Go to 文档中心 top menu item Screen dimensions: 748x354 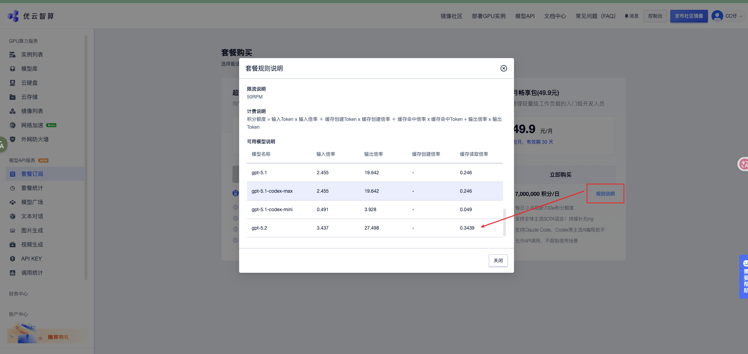[x=555, y=16]
